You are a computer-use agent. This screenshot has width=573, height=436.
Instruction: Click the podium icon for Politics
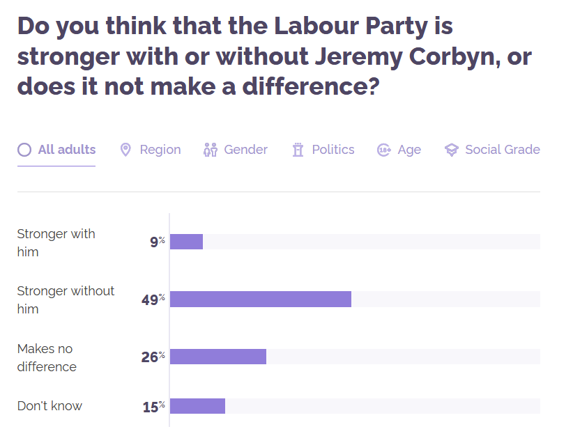pyautogui.click(x=298, y=150)
